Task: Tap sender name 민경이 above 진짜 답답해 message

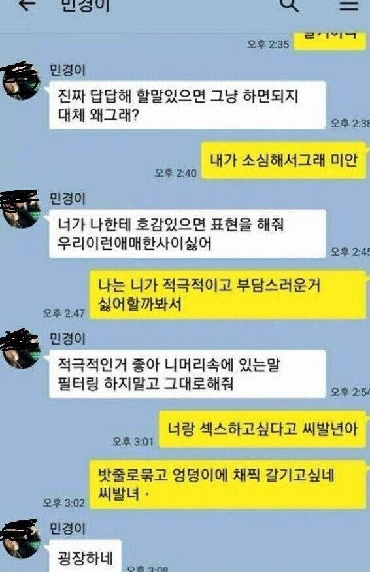Action: pyautogui.click(x=67, y=70)
